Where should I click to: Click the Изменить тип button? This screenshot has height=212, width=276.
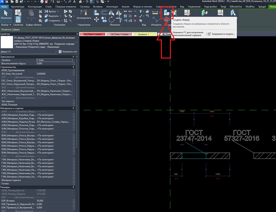tap(68, 52)
